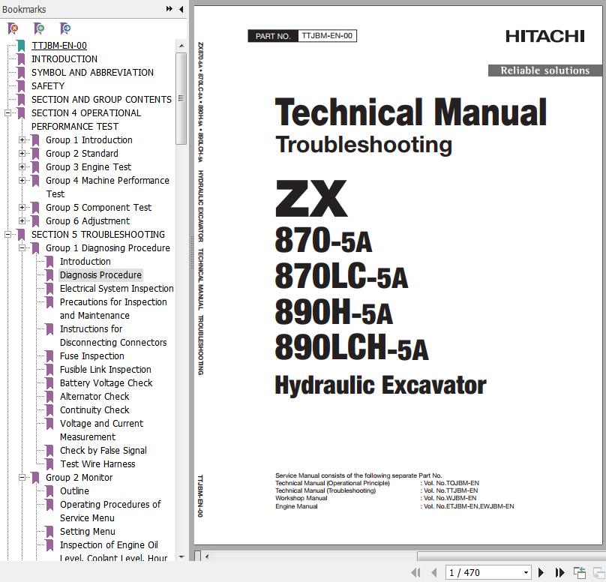606x582 pixels.
Task: Expand Group 2 Standard
Action: tap(22, 154)
